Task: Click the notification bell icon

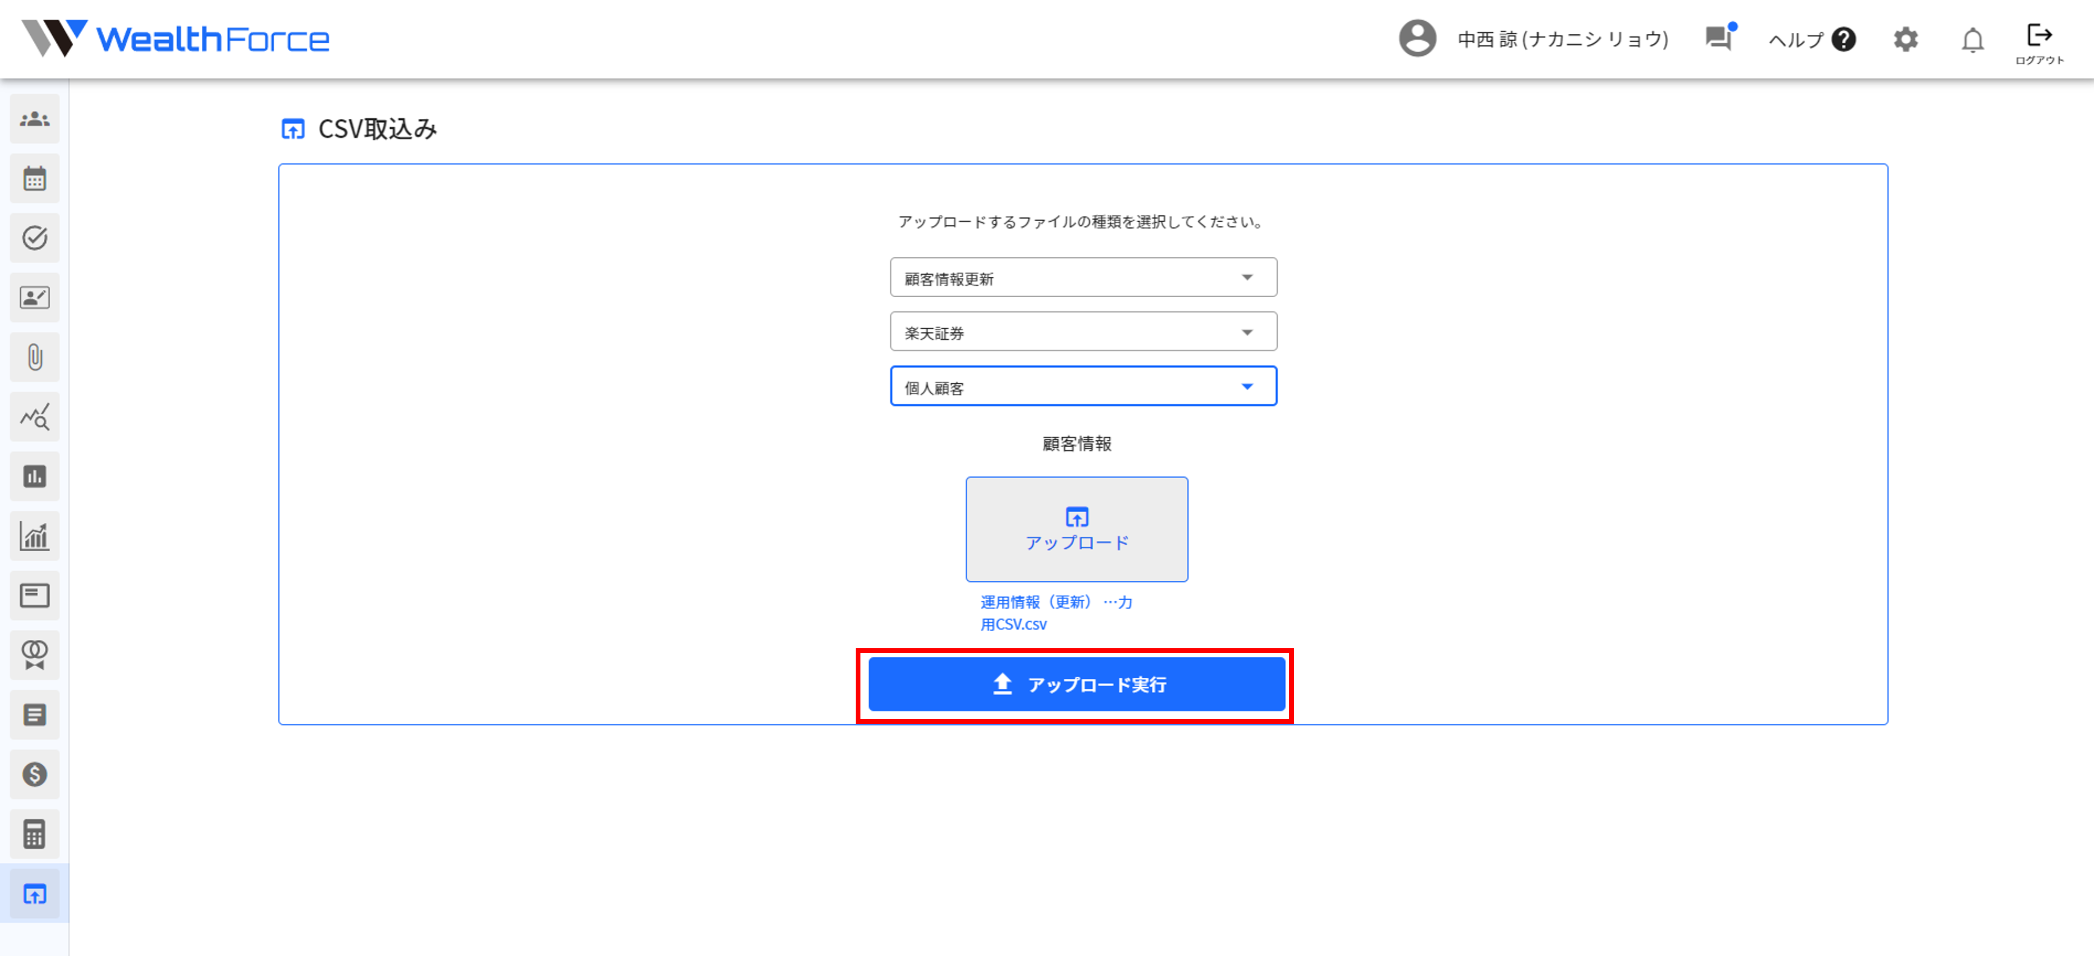Action: point(1972,39)
